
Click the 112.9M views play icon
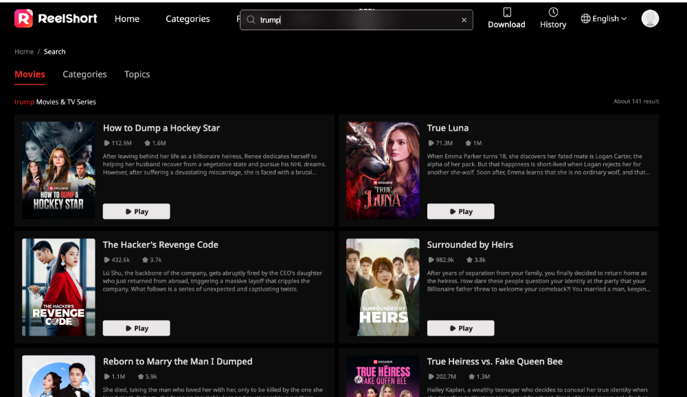(106, 143)
